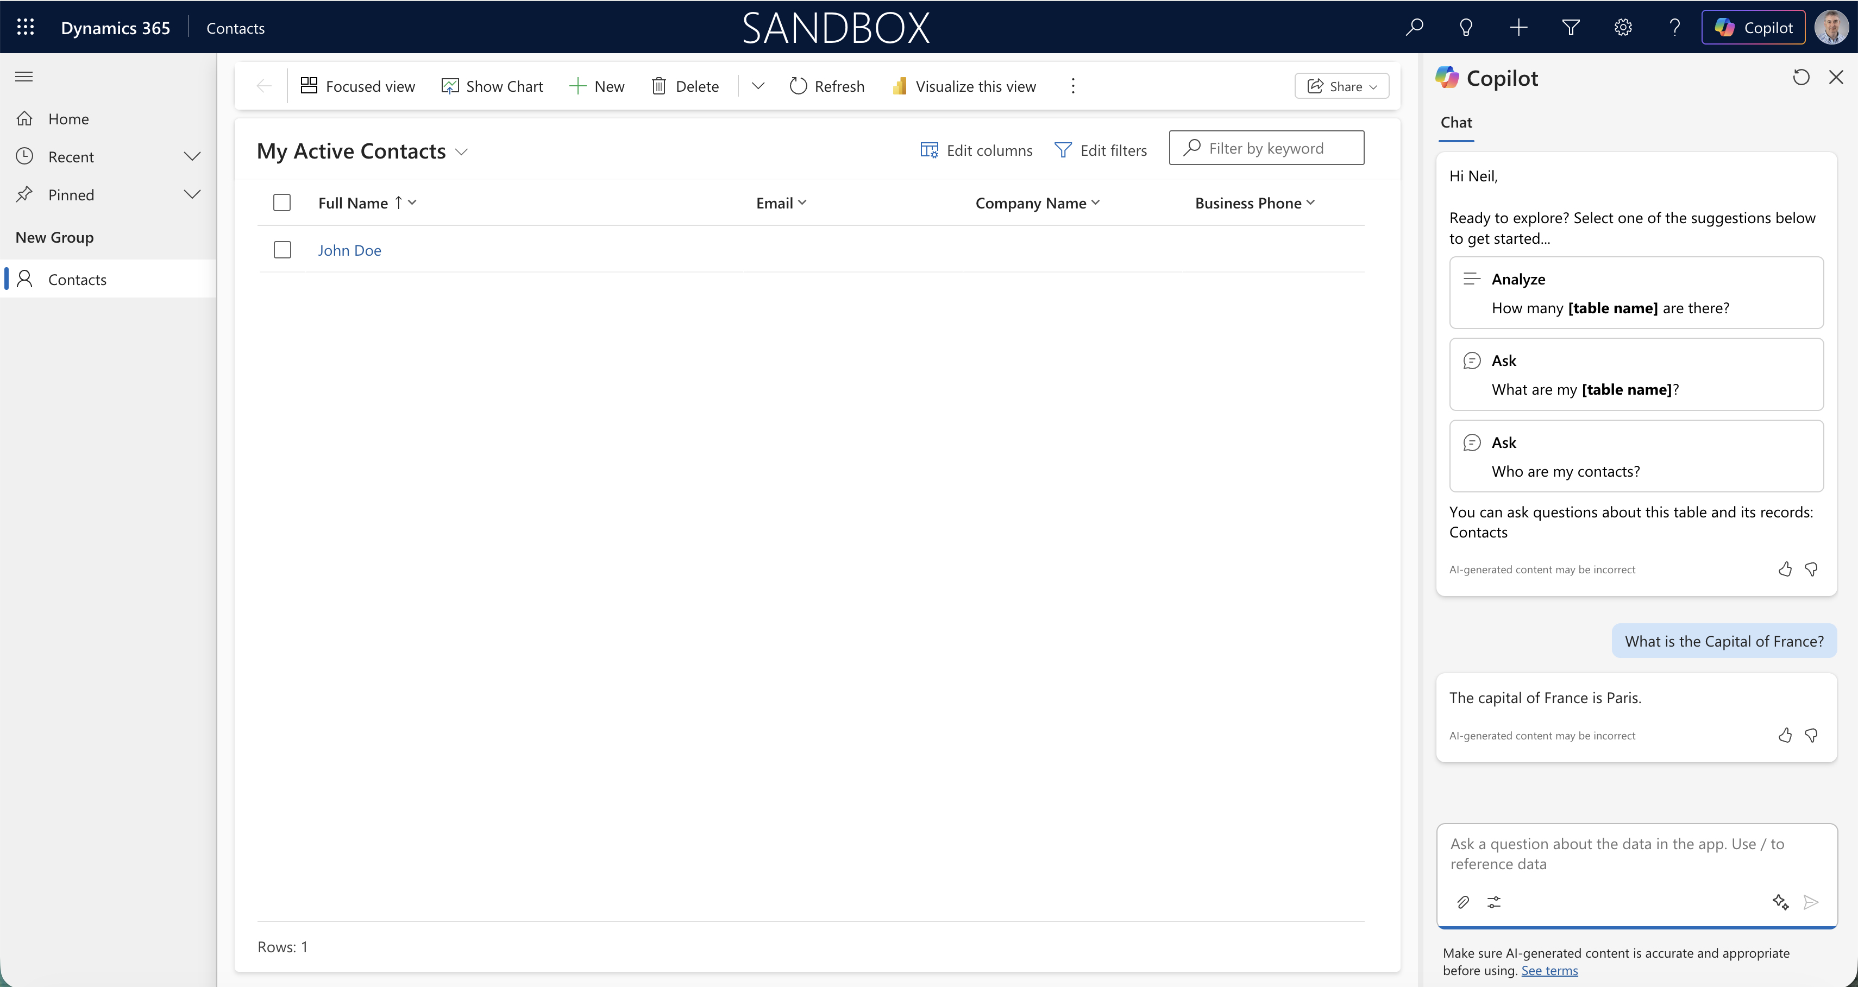Reset the Copilot chat with refresh icon

click(x=1801, y=77)
